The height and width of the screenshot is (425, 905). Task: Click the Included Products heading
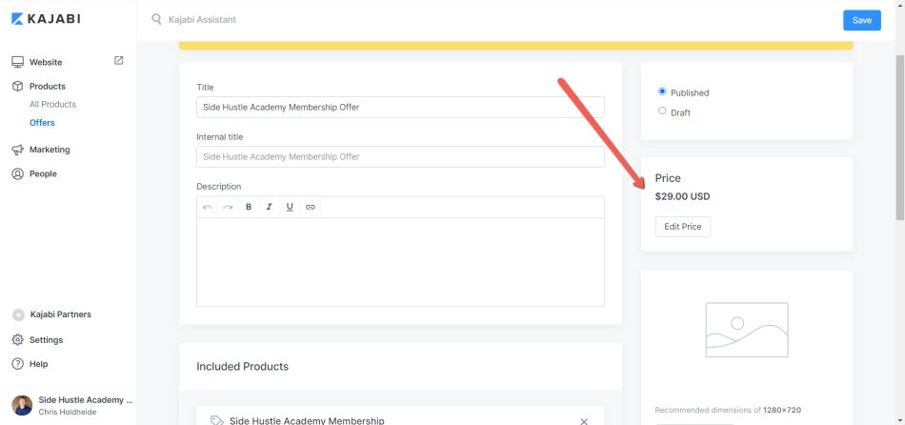[242, 366]
